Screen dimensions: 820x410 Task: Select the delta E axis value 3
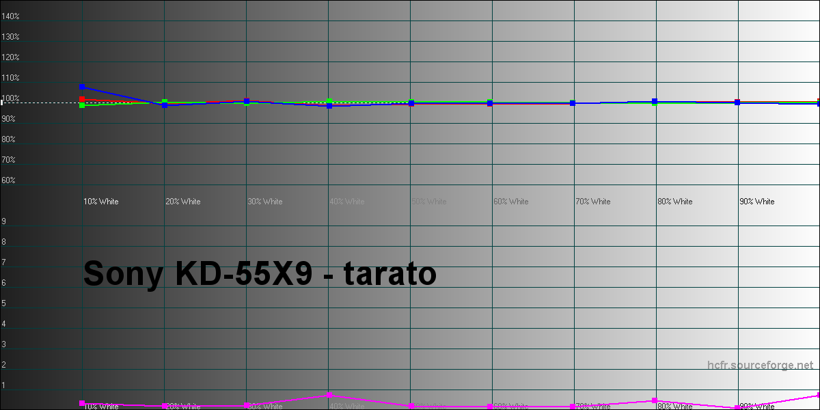coord(4,344)
